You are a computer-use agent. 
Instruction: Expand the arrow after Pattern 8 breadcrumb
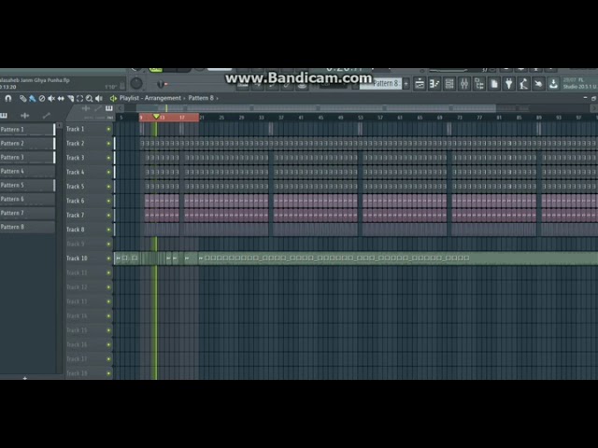pos(218,98)
